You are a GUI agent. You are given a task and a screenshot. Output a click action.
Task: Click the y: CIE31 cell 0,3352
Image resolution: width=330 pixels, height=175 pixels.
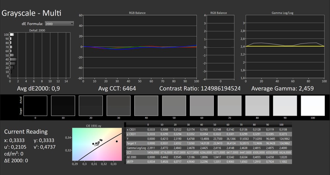(191, 134)
